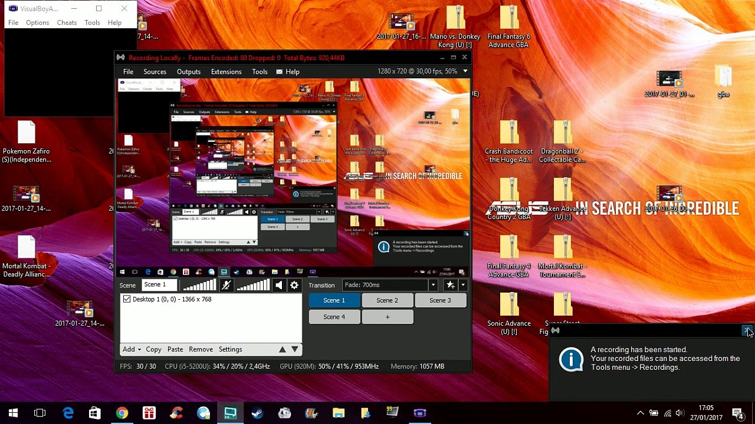The width and height of the screenshot is (755, 424).
Task: Adjust the speaker volume level bars
Action: [252, 286]
